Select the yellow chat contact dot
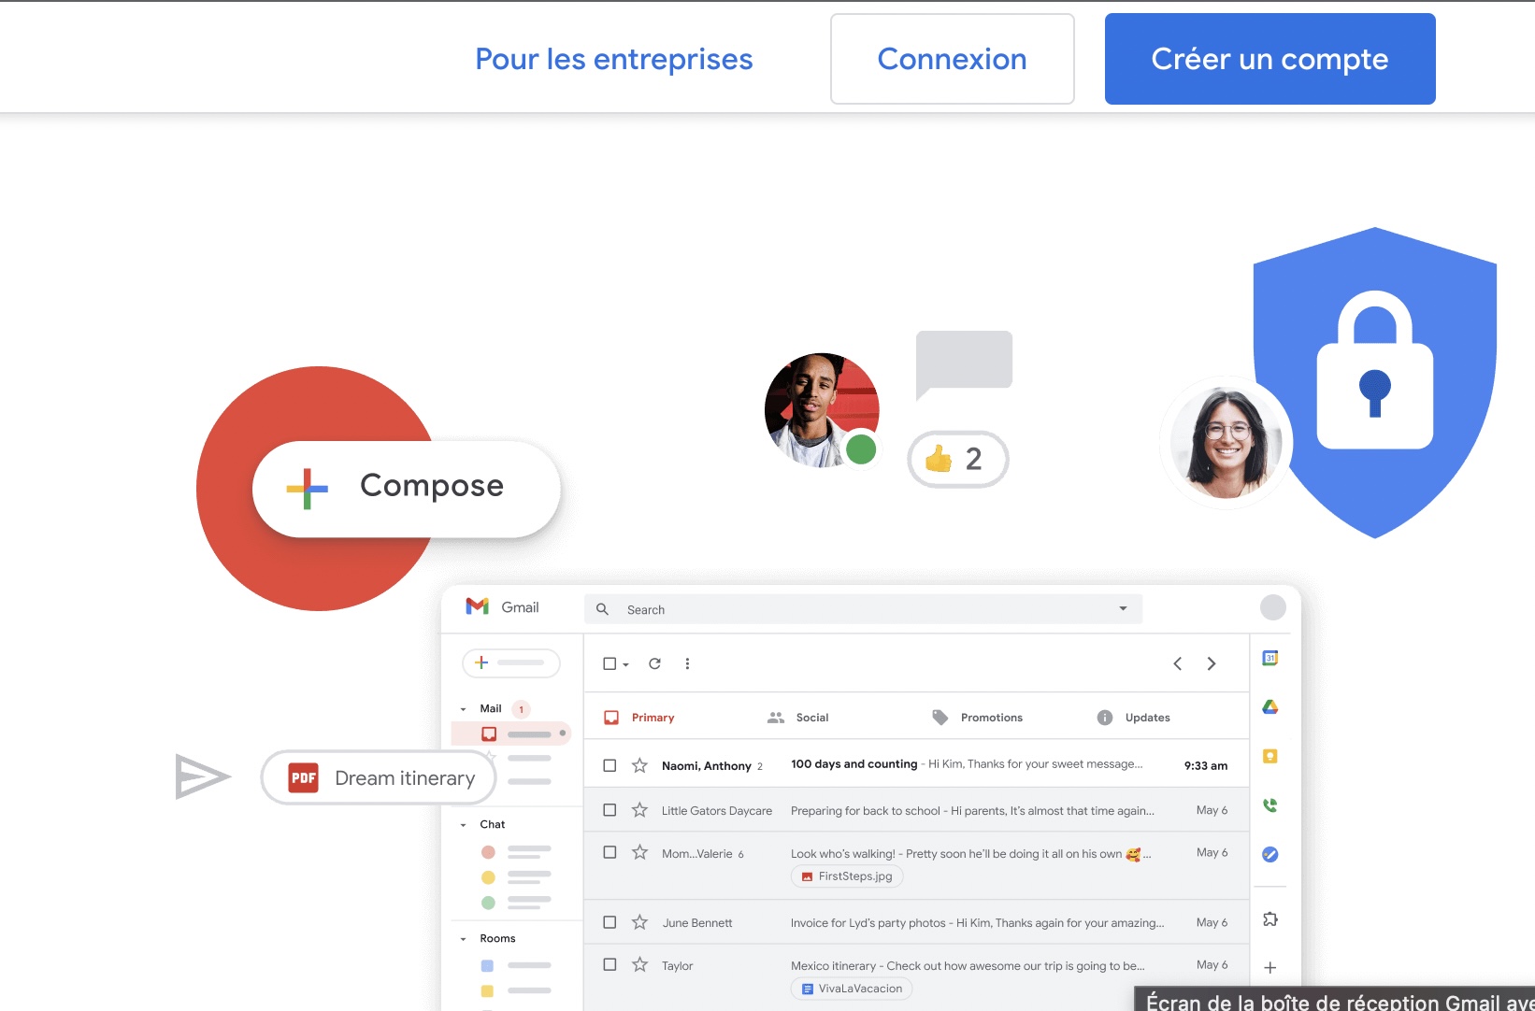 (x=488, y=877)
